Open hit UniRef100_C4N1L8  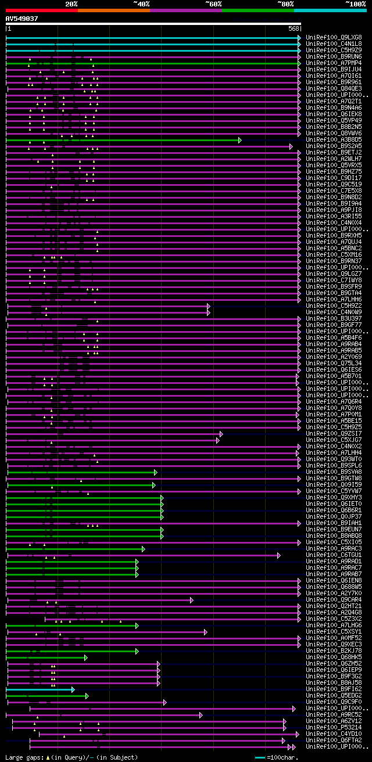click(x=334, y=44)
